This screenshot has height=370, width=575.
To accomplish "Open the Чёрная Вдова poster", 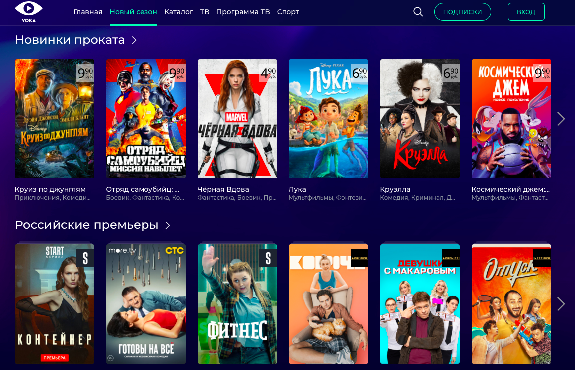I will 237,119.
